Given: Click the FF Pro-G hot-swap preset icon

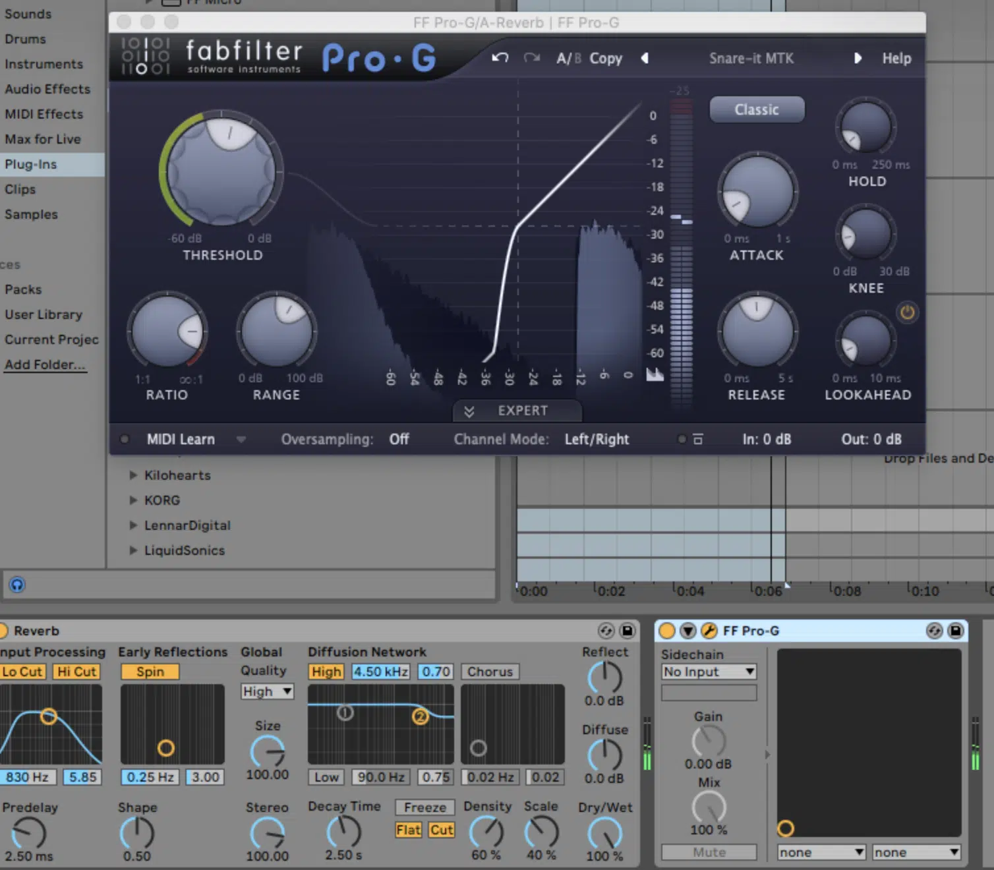Looking at the screenshot, I should [x=934, y=631].
